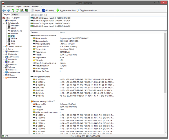Viewport: 169px width, 140px height.
Task: Select the 962 MHz timing row
Action: [x=73, y=88]
